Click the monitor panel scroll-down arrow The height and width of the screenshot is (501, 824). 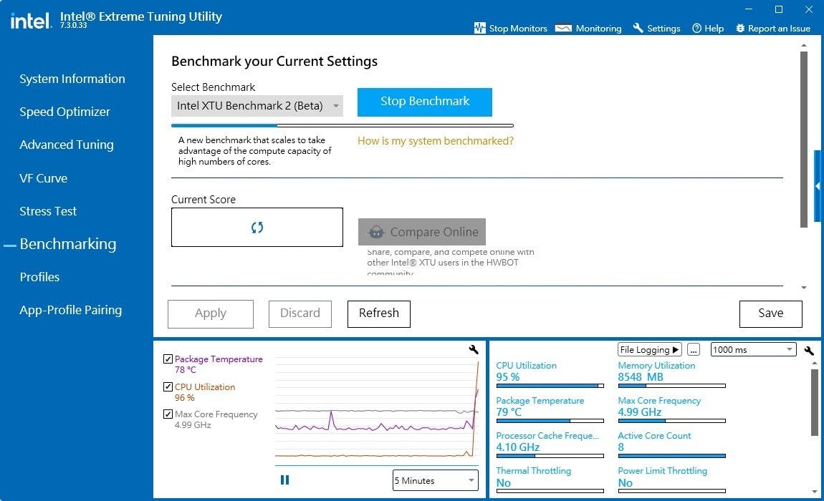814,492
